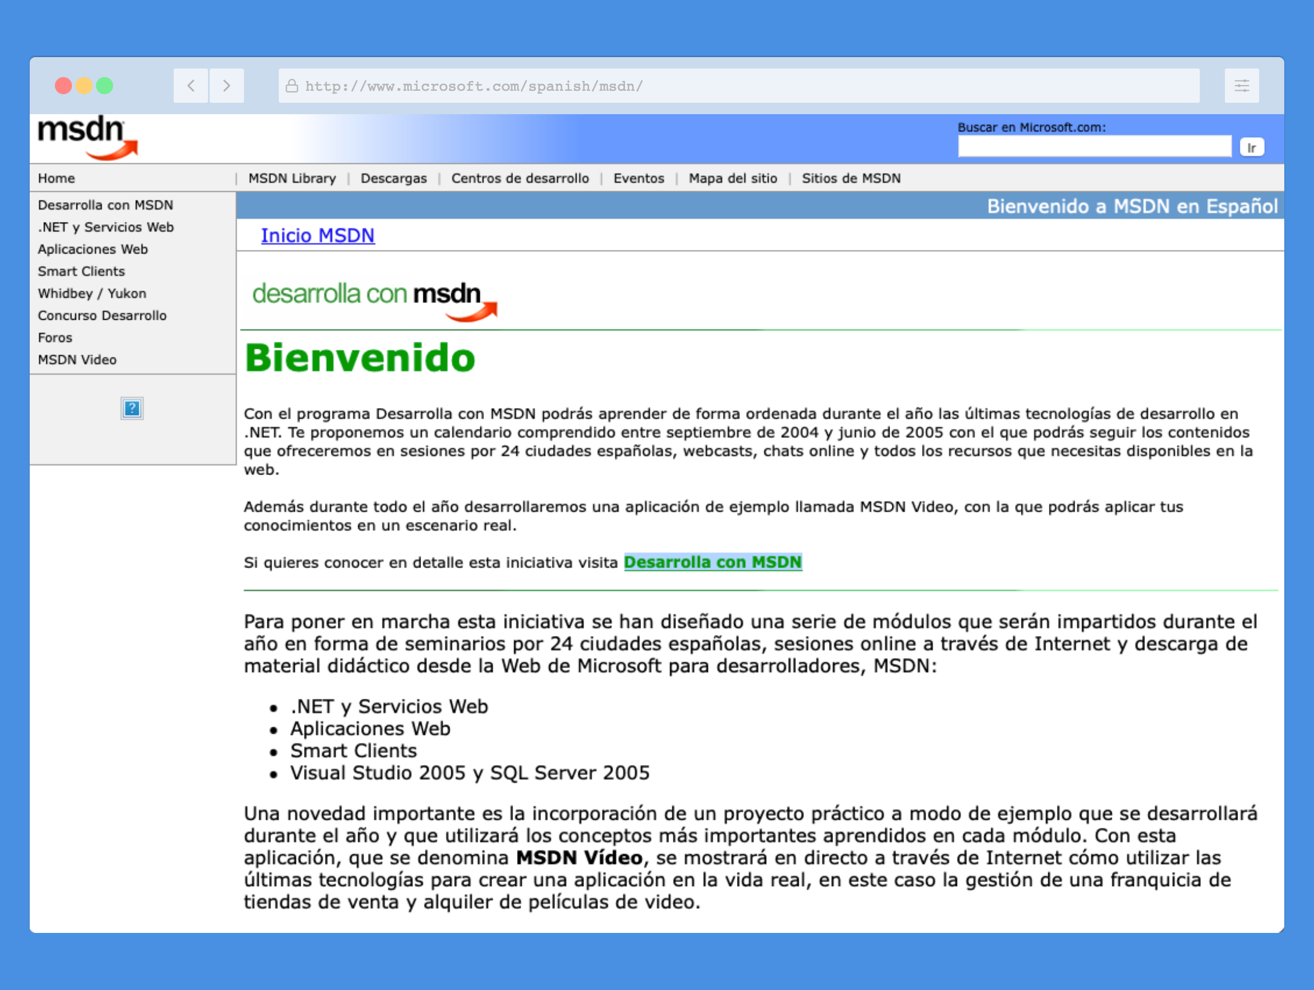Image resolution: width=1314 pixels, height=990 pixels.
Task: Click the broken image placeholder in sidebar
Action: [132, 408]
